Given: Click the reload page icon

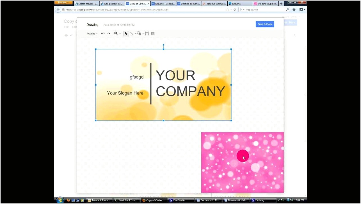Looking at the screenshot, I should [x=235, y=10].
